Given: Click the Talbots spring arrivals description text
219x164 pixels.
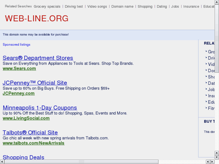Looking at the screenshot, I should pyautogui.click(x=56, y=138).
